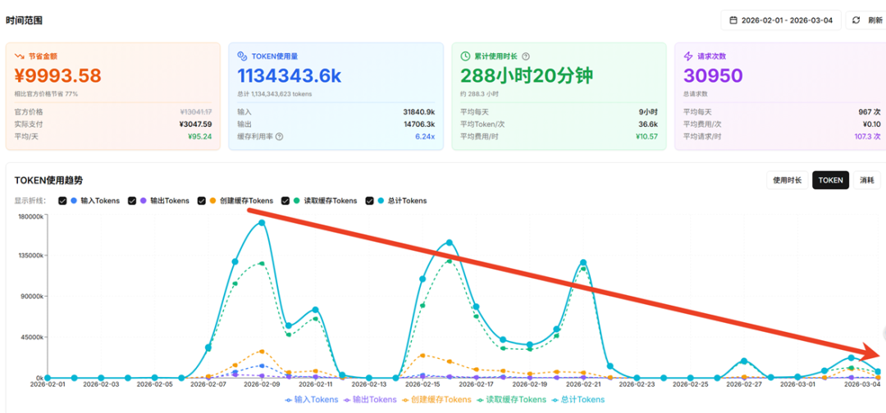Click the 1134343.6k token usage value
Viewport: 886px width, 413px height.
coord(290,75)
